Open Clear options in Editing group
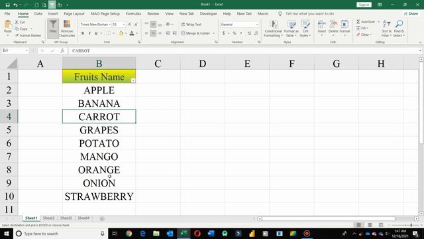424x239 pixels. 364,35
